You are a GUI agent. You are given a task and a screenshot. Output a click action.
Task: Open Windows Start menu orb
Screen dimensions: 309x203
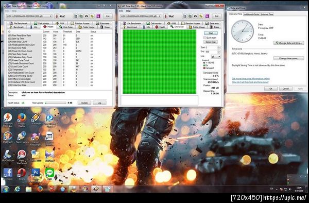6,189
